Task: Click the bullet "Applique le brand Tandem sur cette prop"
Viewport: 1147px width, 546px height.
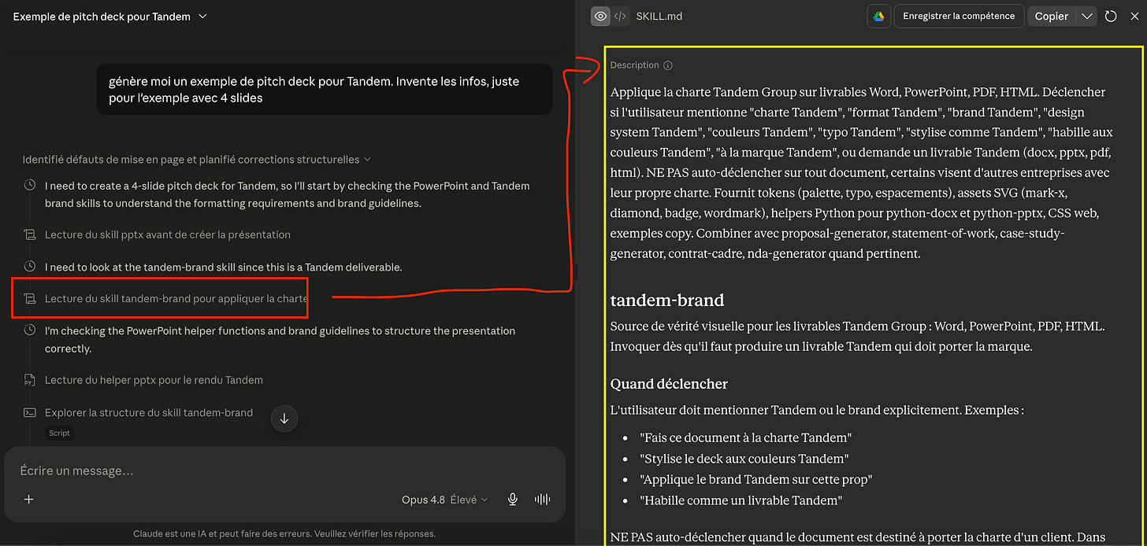Action: click(x=756, y=479)
